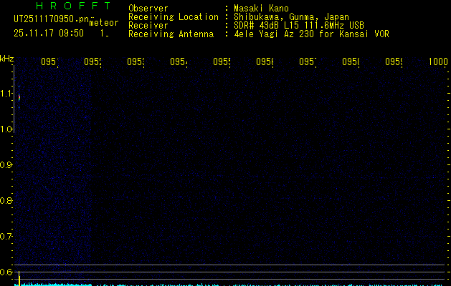Click the 0952 time axis marker

tap(93, 61)
